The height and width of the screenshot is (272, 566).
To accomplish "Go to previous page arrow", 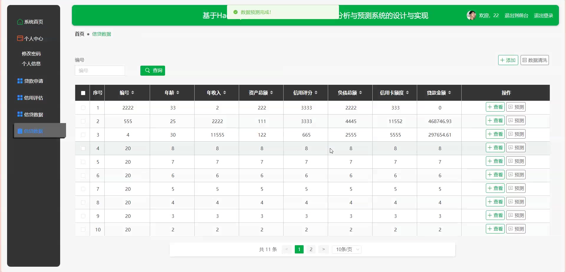I will (x=287, y=249).
